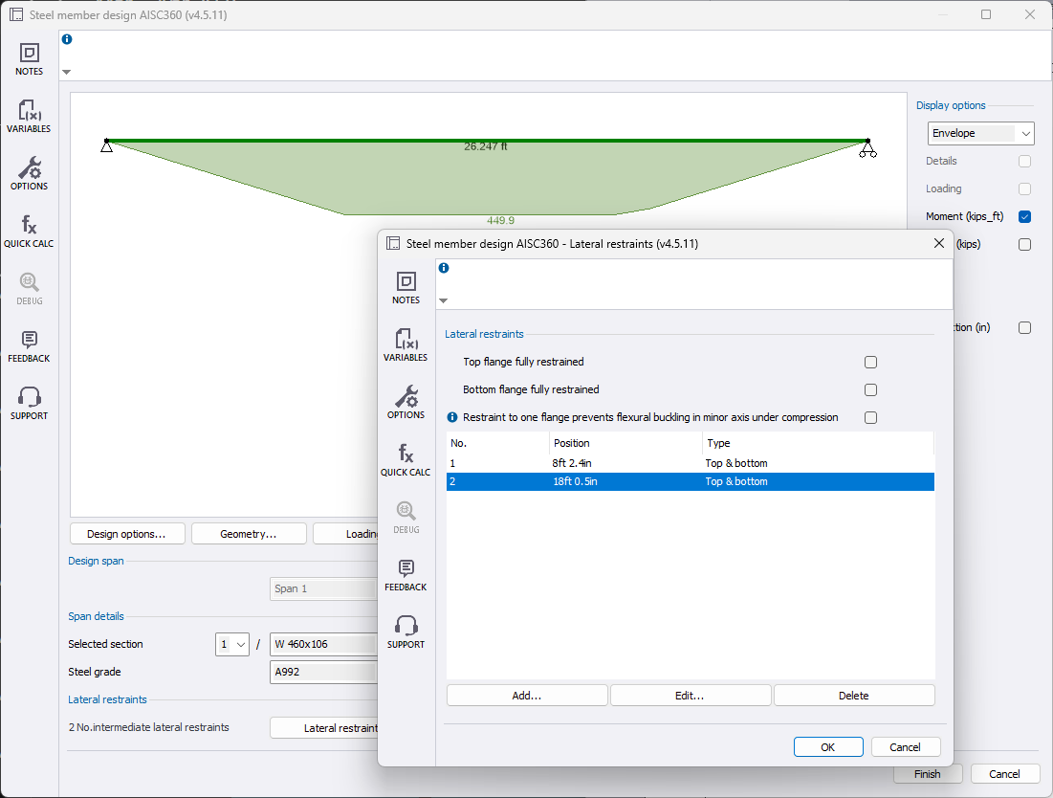Click the Design options... button
The height and width of the screenshot is (798, 1053).
coord(126,534)
